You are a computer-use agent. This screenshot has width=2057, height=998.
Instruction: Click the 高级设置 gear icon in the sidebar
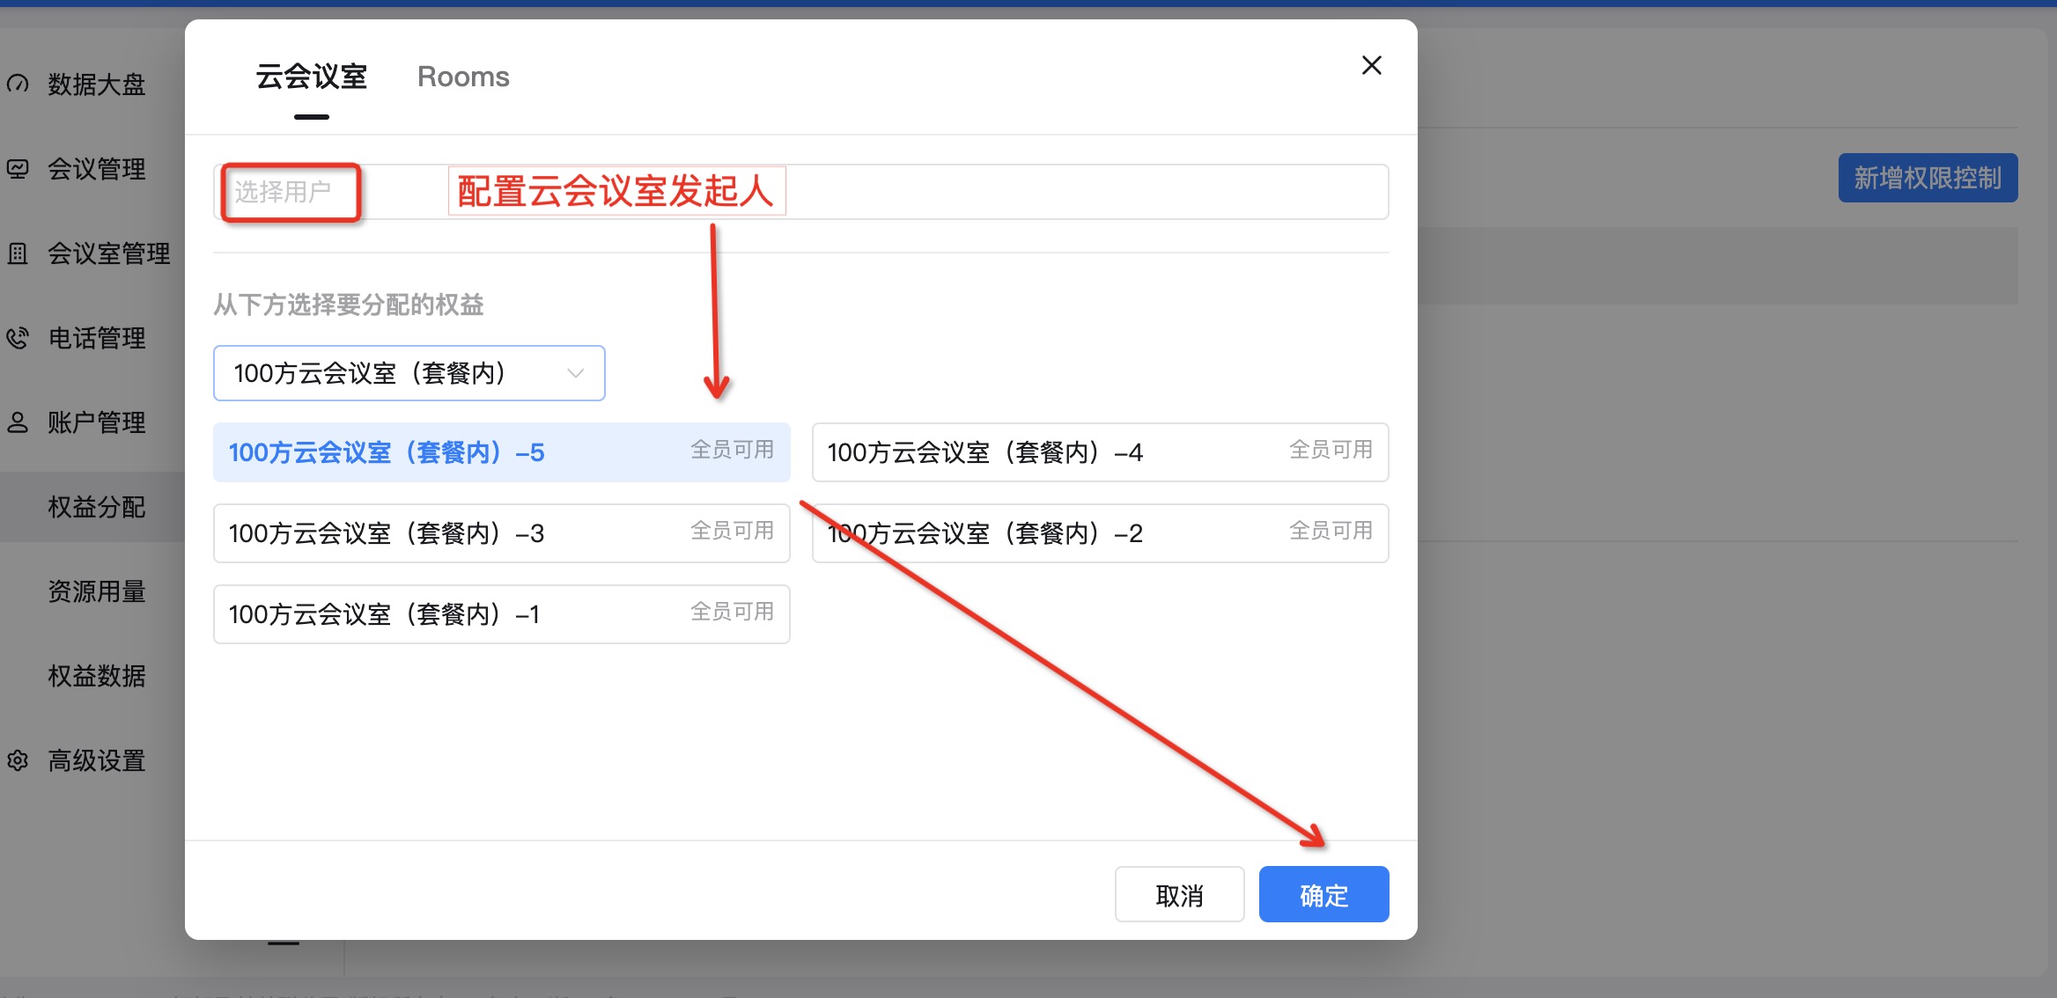pos(18,760)
